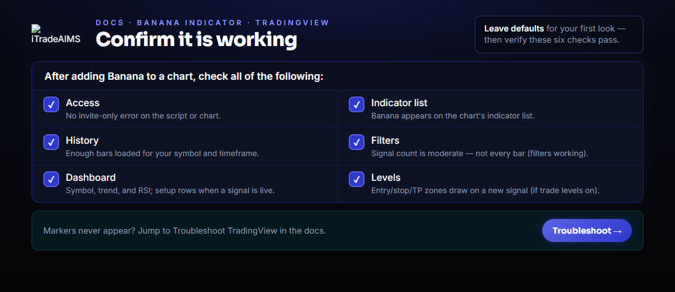The height and width of the screenshot is (292, 675).
Task: Select the 'History' item title
Action: (x=82, y=140)
